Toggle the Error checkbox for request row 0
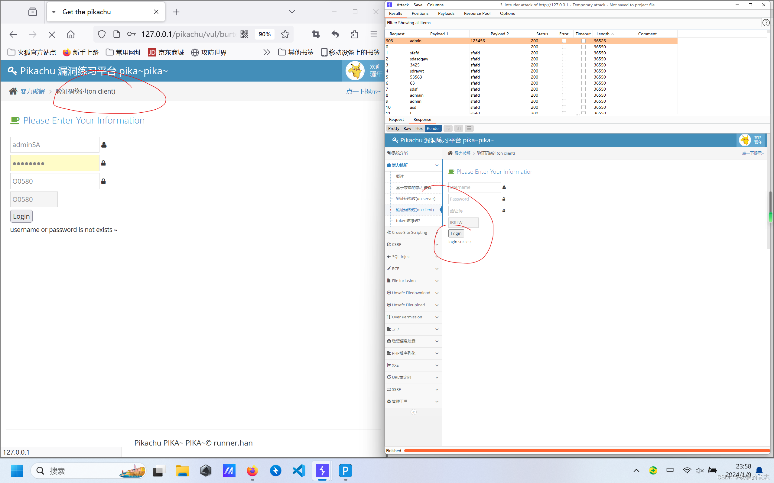 (564, 47)
